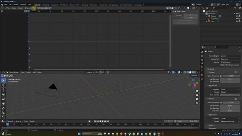
Task: Click the pan hand viewport gizmo
Action: pos(197,95)
